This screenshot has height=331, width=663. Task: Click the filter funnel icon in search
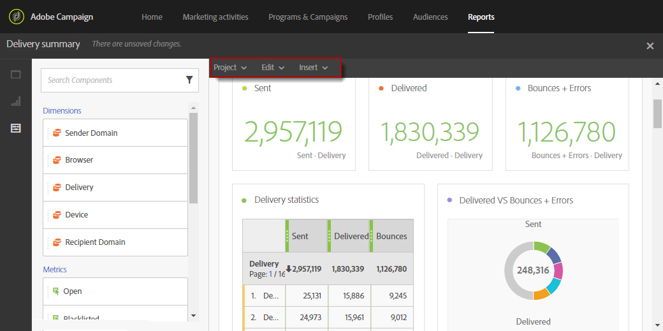tap(189, 80)
